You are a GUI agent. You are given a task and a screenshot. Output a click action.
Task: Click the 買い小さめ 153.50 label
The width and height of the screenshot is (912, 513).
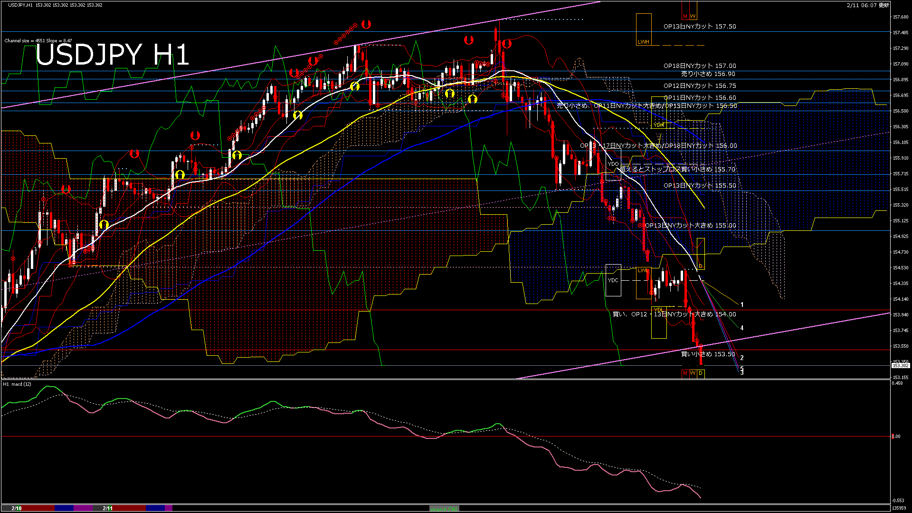point(708,354)
